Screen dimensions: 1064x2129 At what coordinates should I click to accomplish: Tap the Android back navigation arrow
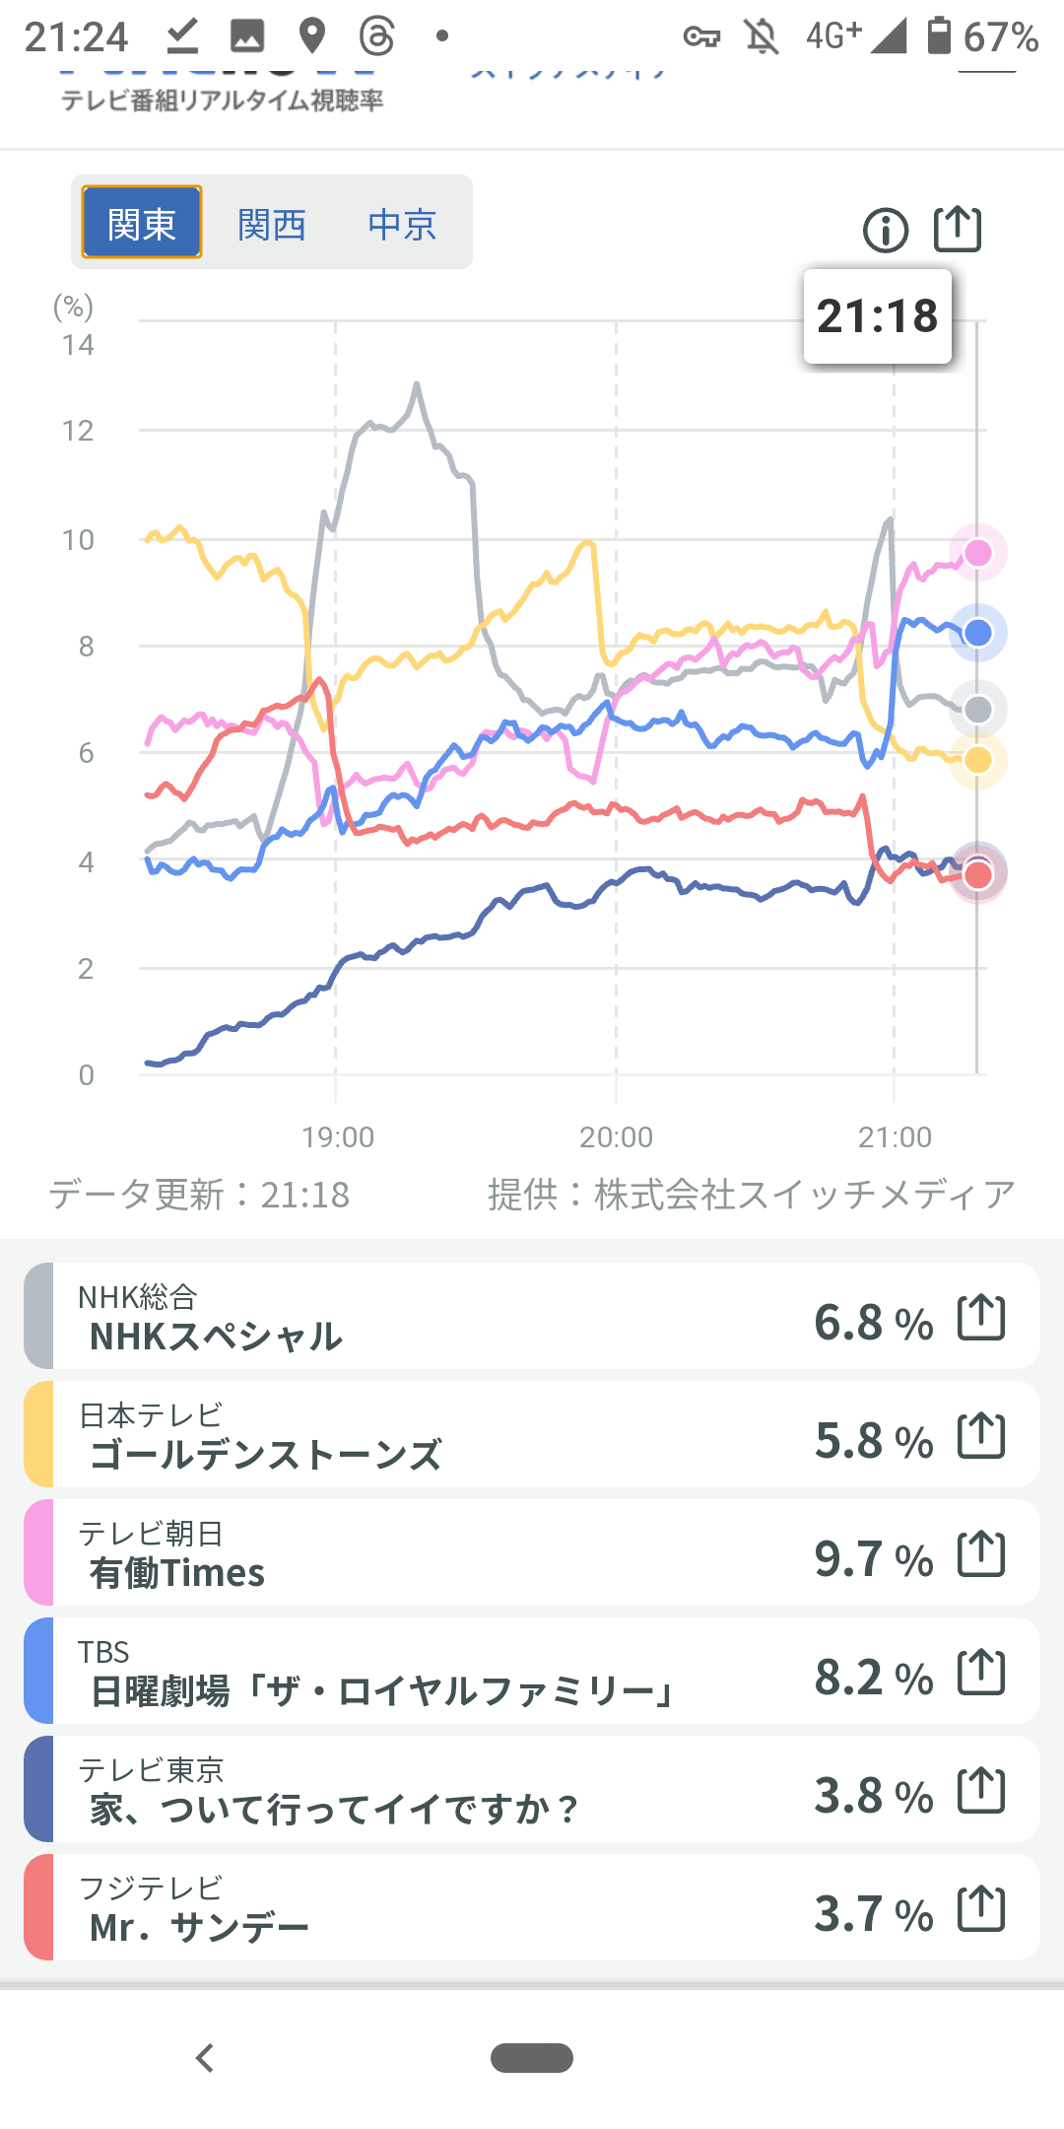[x=205, y=2058]
